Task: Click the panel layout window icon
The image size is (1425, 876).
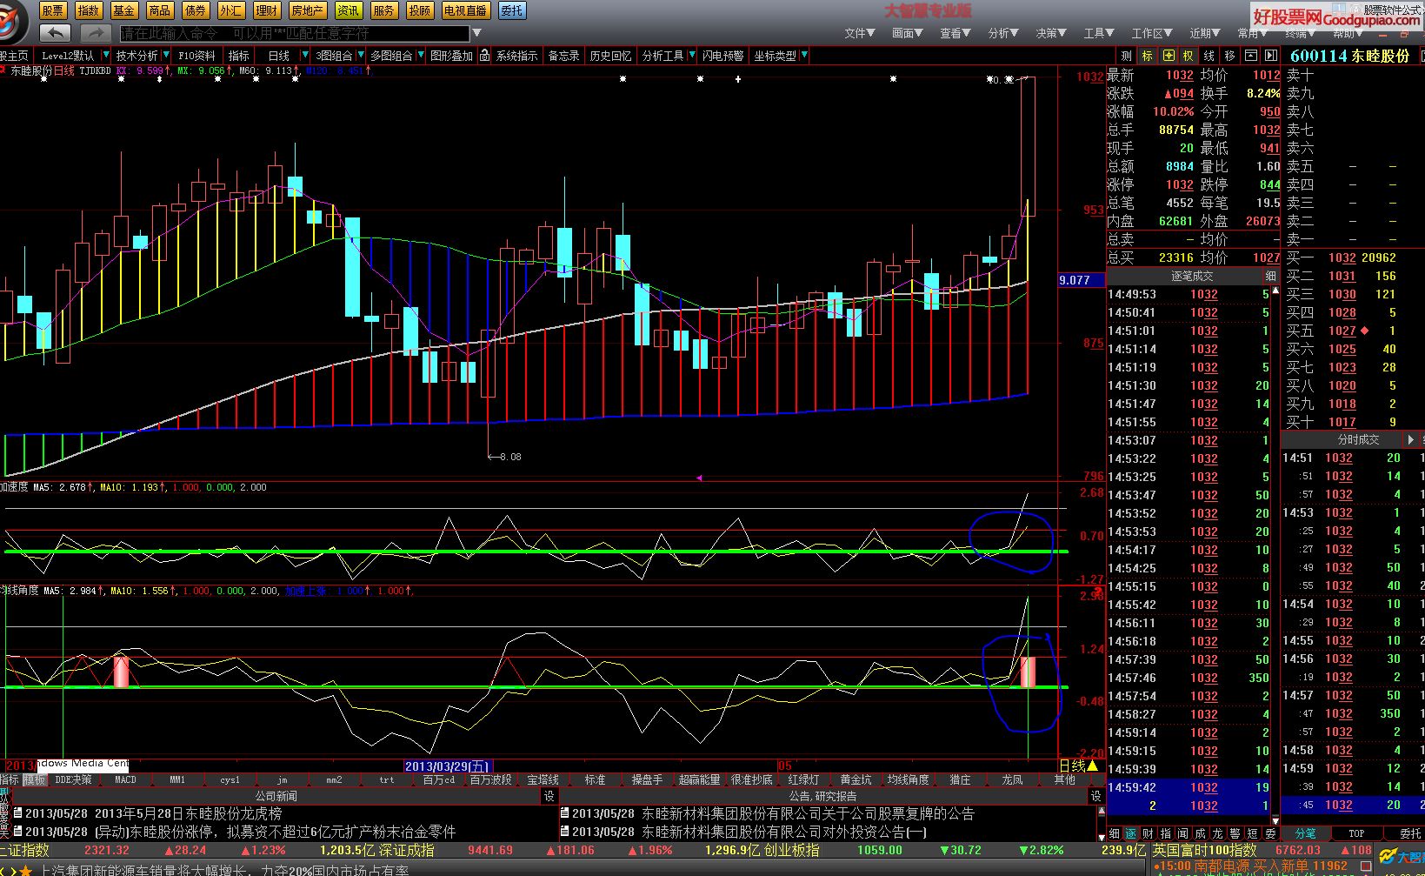Action: (1250, 56)
